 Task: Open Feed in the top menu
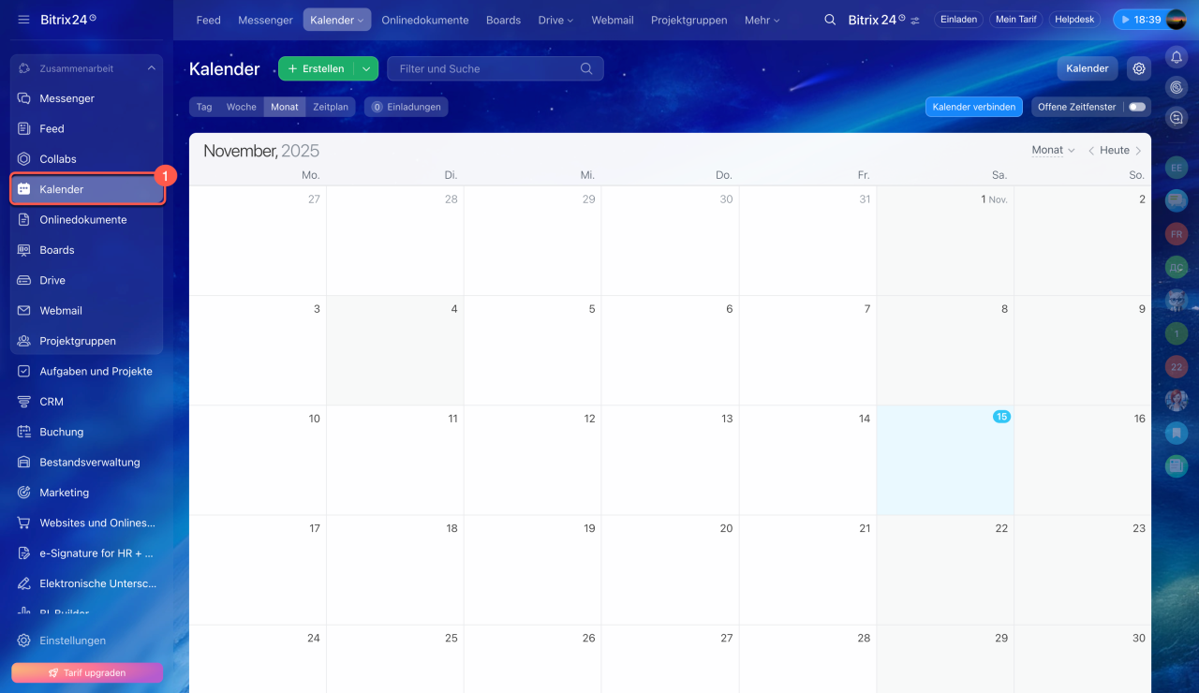tap(208, 20)
